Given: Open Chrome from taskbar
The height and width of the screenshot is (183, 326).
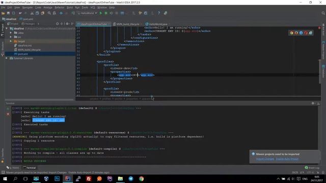Looking at the screenshot, I should click(142, 178).
